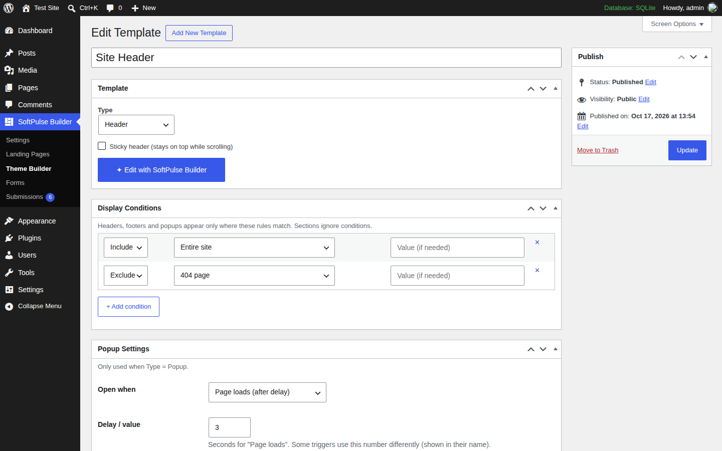Click the Tools wrench icon
Image resolution: width=722 pixels, height=451 pixels.
(x=9, y=273)
